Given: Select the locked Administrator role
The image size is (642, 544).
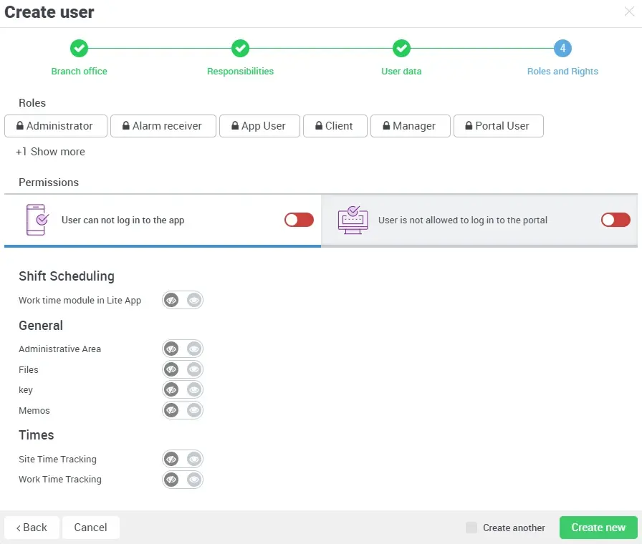Looking at the screenshot, I should 56,126.
